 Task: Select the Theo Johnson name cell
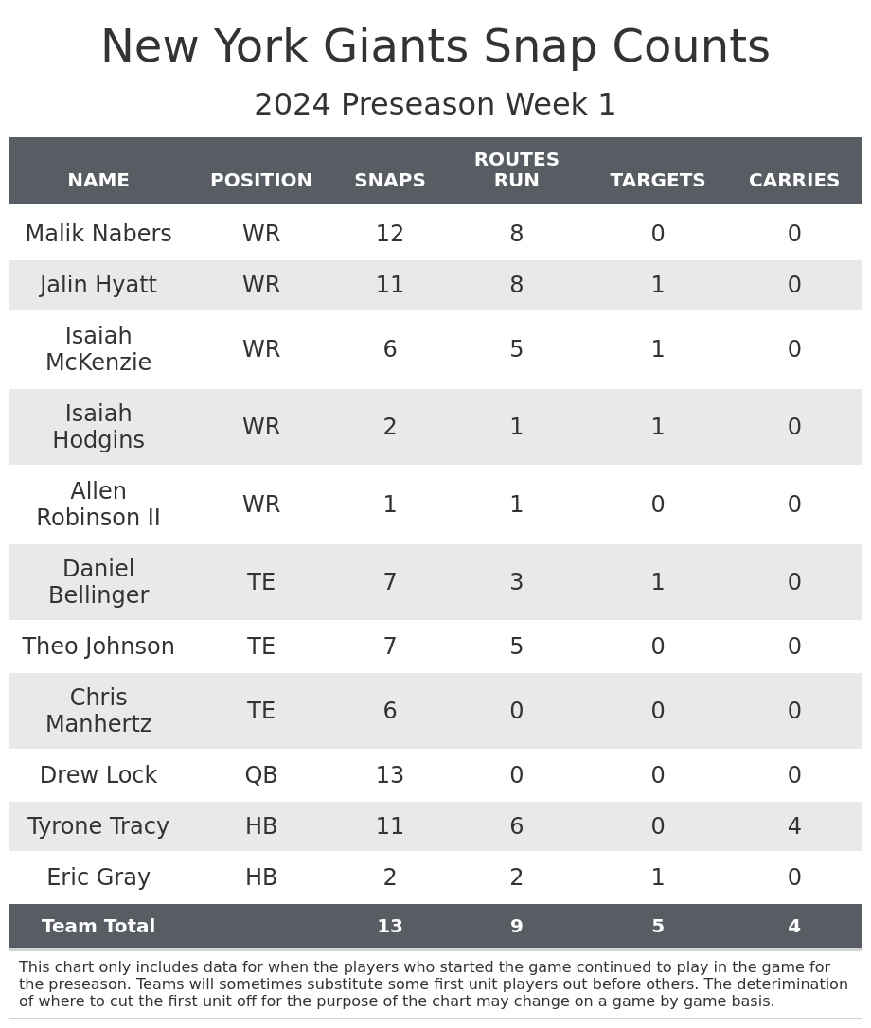(x=98, y=647)
